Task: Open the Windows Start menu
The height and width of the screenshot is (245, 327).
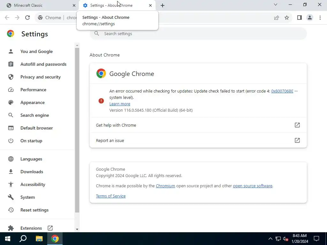Action: click(8, 239)
